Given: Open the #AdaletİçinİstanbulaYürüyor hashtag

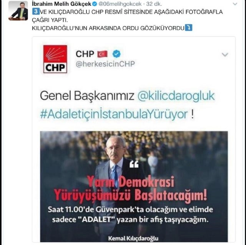Looking at the screenshot, I should (114, 114).
